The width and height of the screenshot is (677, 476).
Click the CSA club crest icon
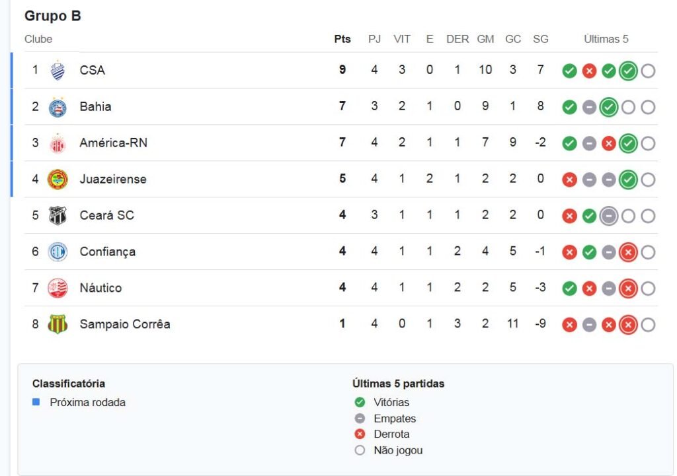[x=58, y=71]
